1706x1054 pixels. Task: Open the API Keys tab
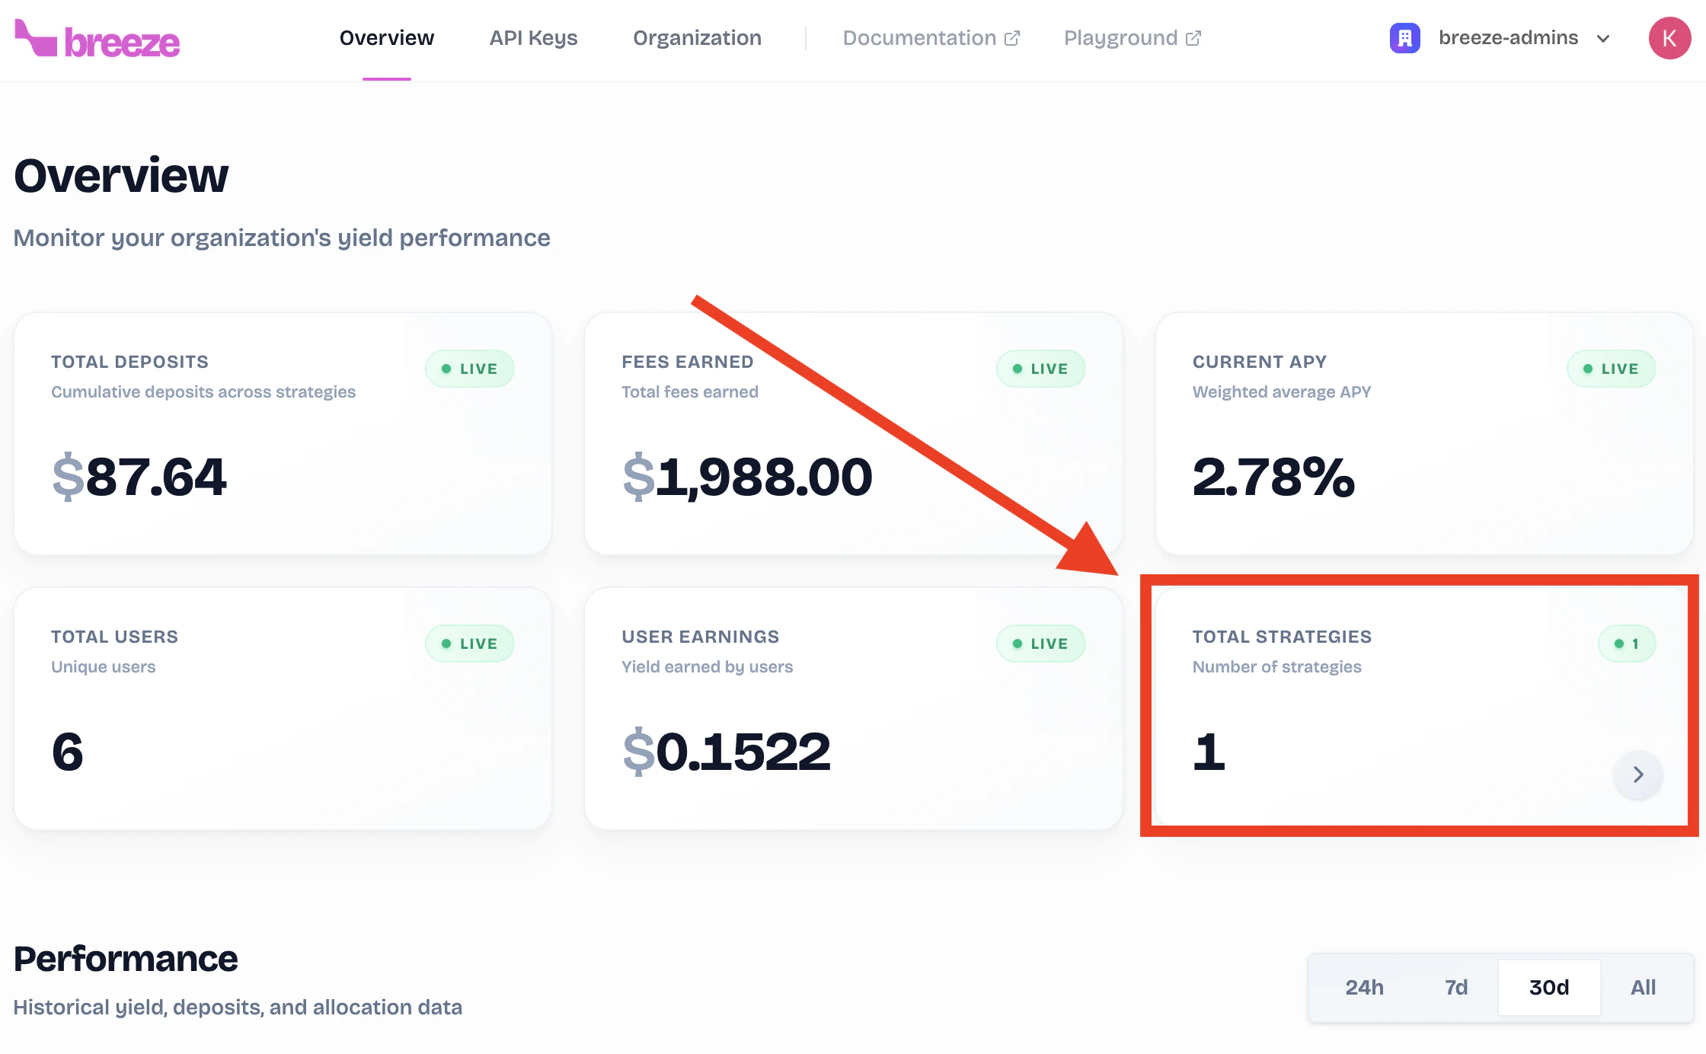coord(533,38)
